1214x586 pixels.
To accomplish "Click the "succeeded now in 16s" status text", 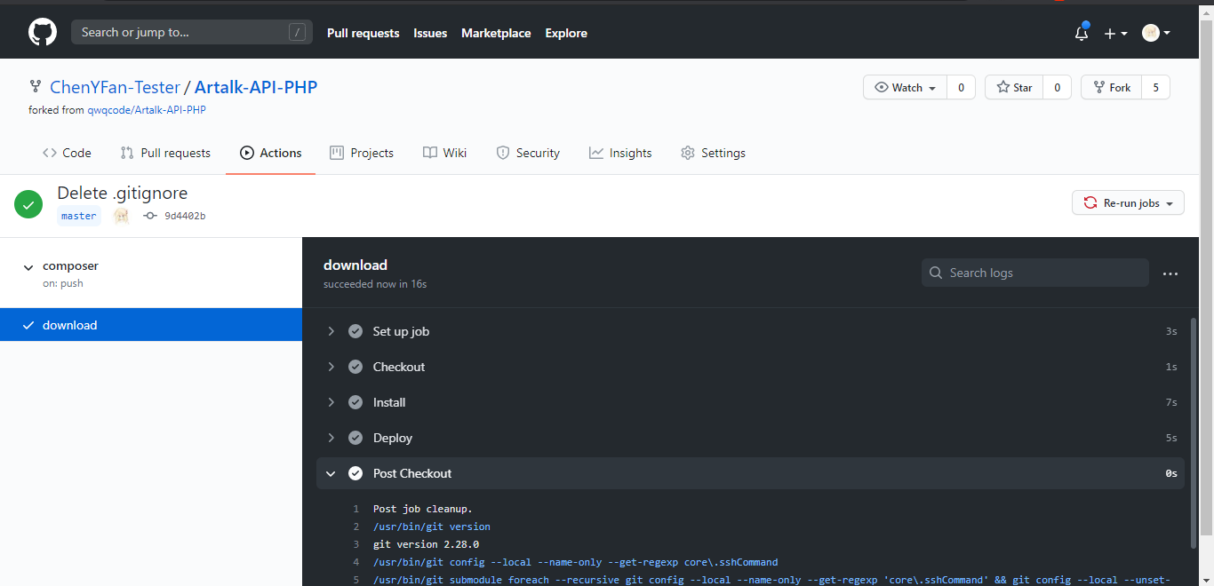I will (375, 284).
